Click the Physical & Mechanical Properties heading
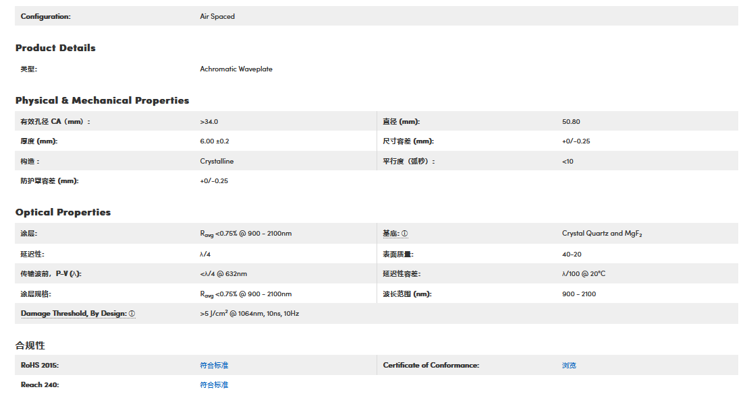 pos(103,100)
